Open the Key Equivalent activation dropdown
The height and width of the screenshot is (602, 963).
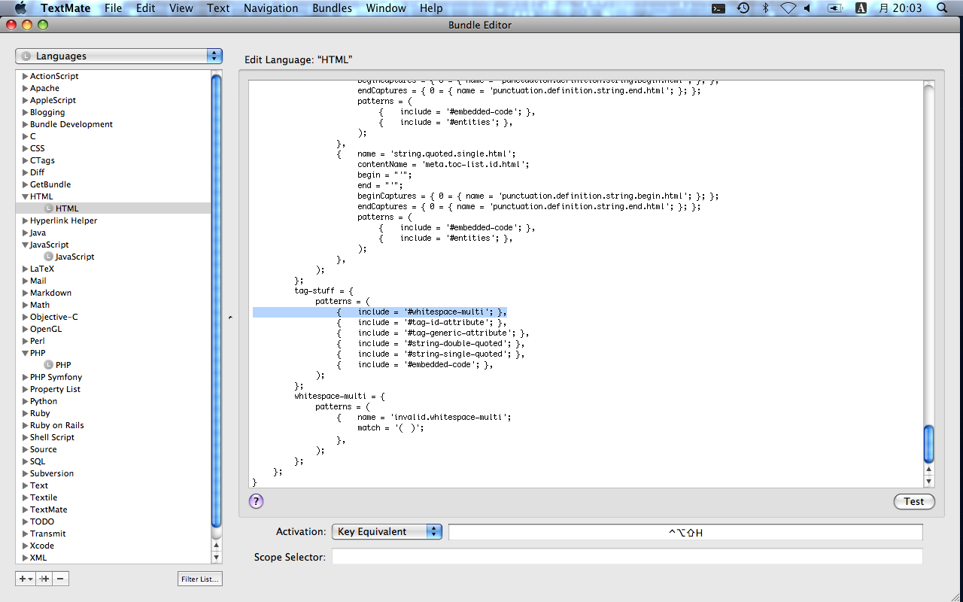coord(387,532)
